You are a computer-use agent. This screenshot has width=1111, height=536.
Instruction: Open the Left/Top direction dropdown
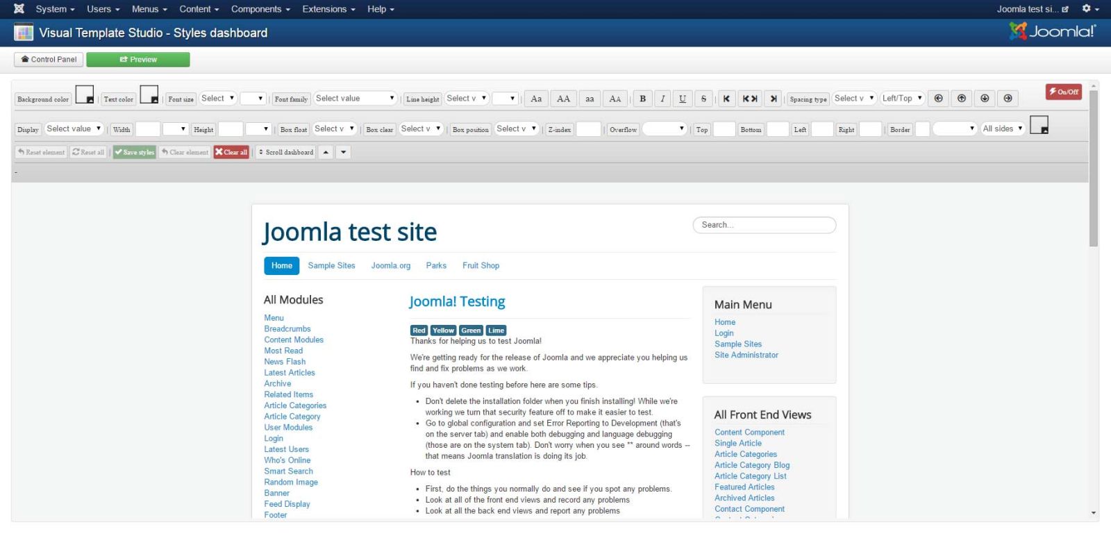[903, 99]
